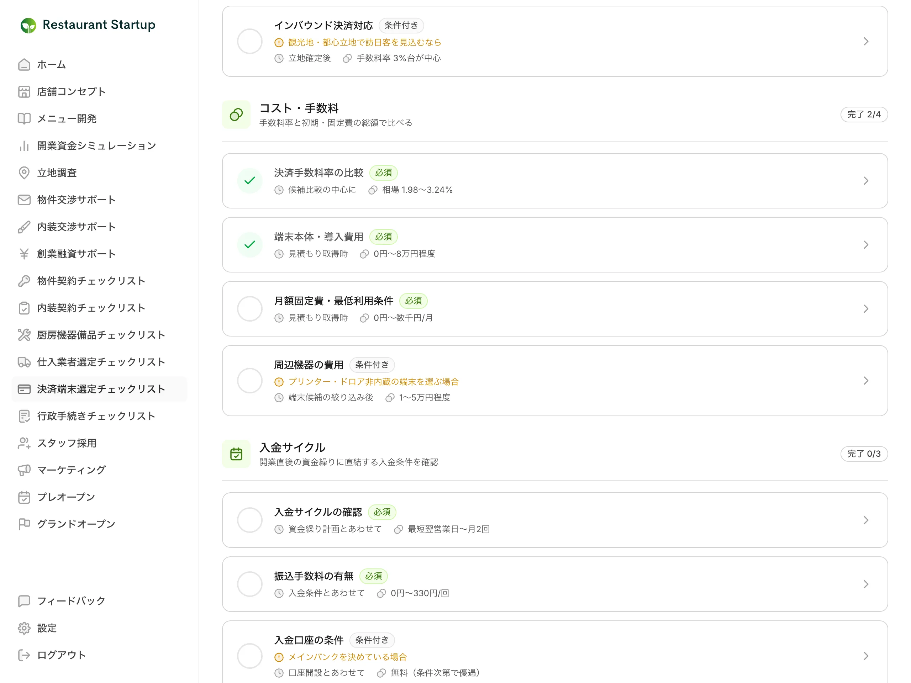The width and height of the screenshot is (911, 683).
Task: Open ホーム via its house icon
Action: click(24, 65)
